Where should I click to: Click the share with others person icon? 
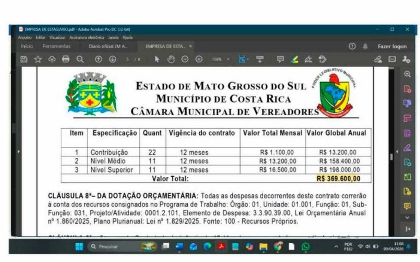(406, 59)
